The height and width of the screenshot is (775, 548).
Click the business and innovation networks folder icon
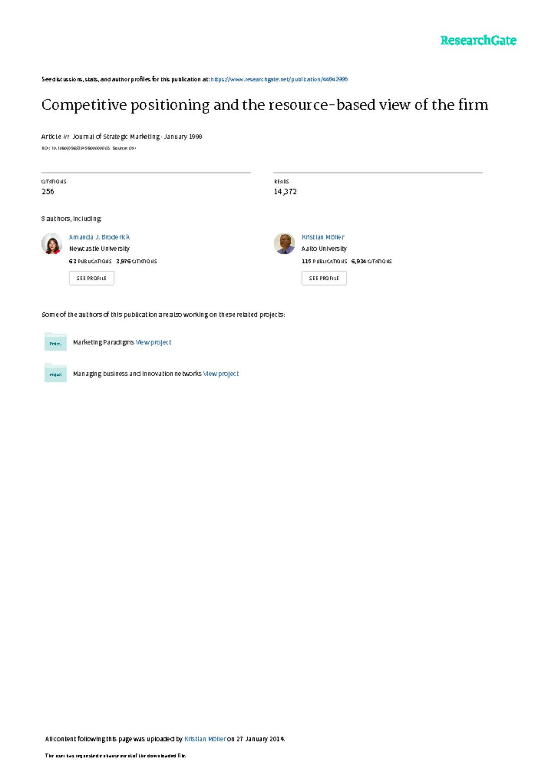55,373
